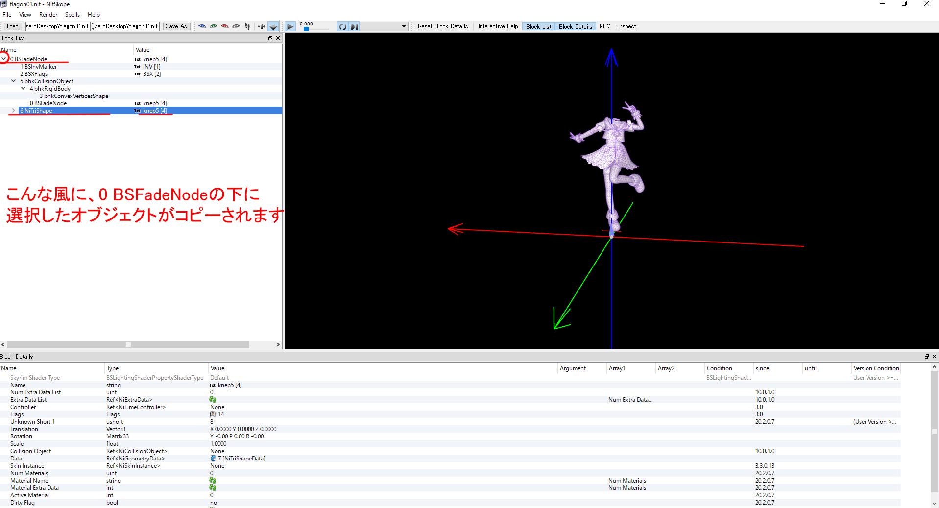The width and height of the screenshot is (939, 508).
Task: Click the Extra Data List array icon
Action: click(213, 400)
